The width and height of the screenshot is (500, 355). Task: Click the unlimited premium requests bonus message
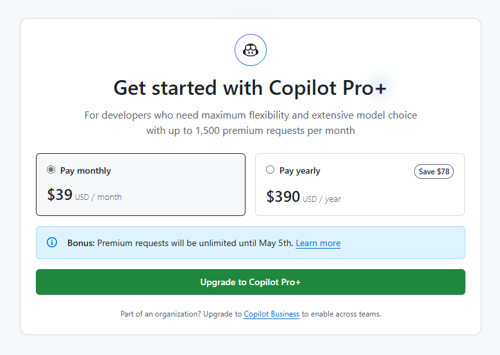[195, 243]
